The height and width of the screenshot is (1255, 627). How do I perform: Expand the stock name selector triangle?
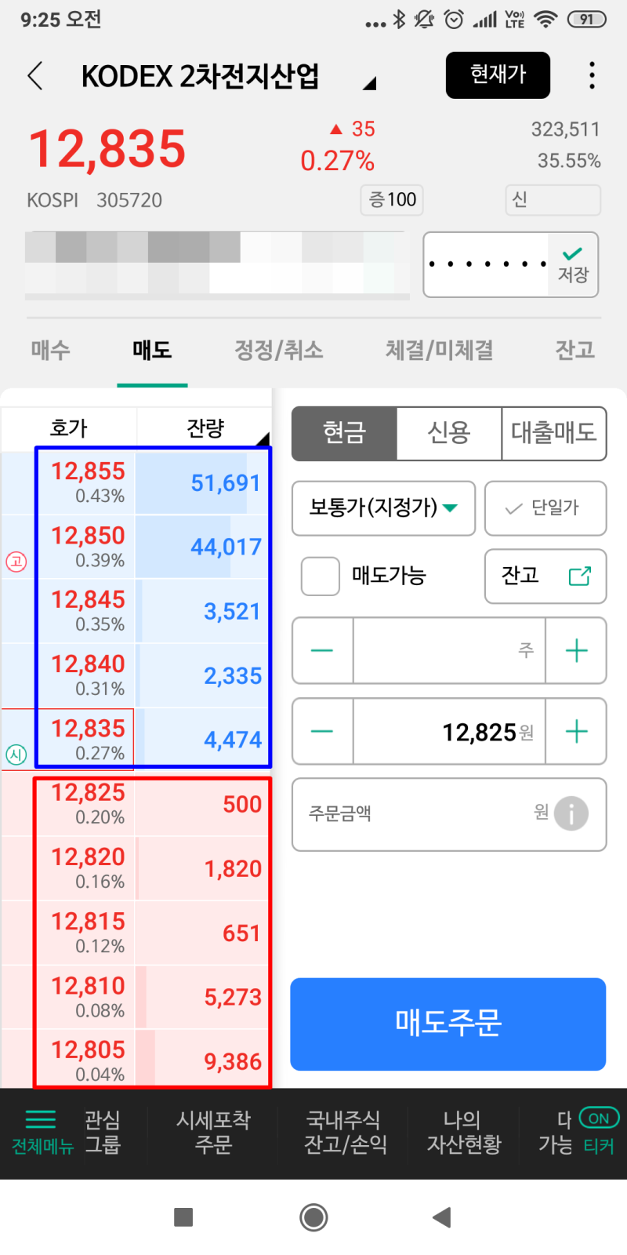click(371, 81)
